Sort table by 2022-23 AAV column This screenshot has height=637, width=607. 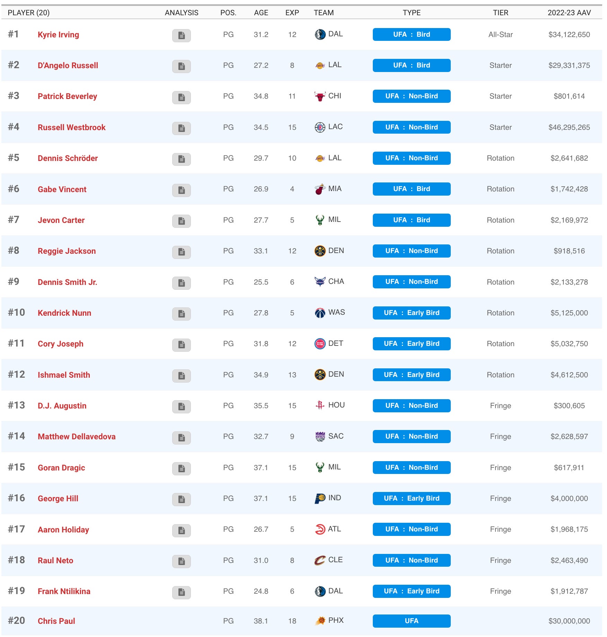click(x=569, y=13)
